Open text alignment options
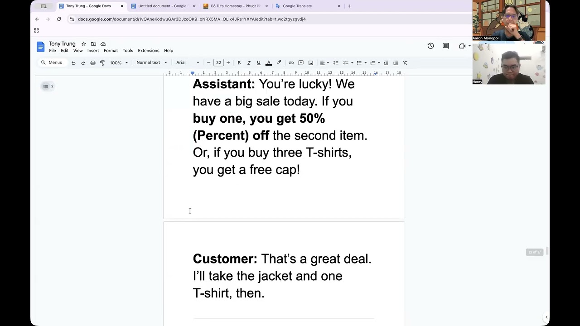This screenshot has width=580, height=326. tap(324, 63)
